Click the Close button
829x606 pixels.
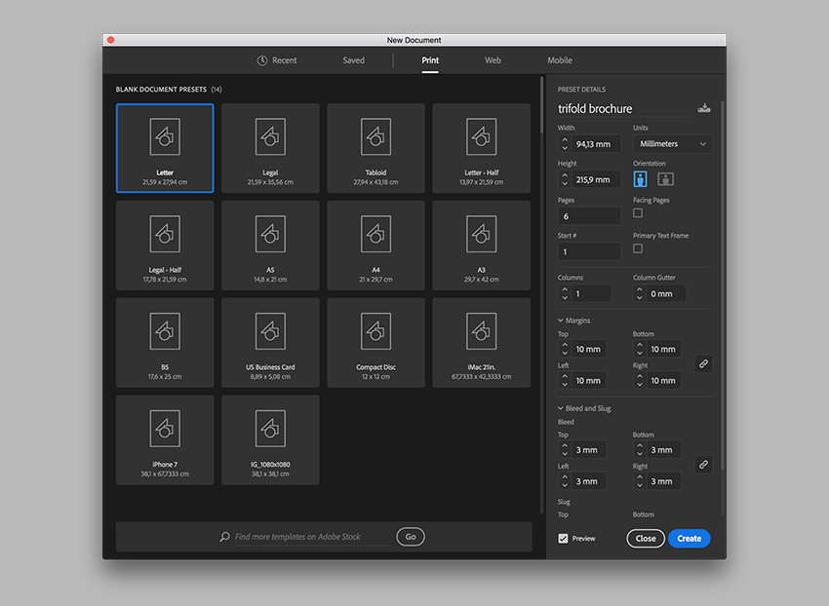point(646,539)
